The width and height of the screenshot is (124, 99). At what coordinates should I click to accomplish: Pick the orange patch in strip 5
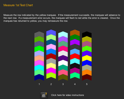coord(87,73)
